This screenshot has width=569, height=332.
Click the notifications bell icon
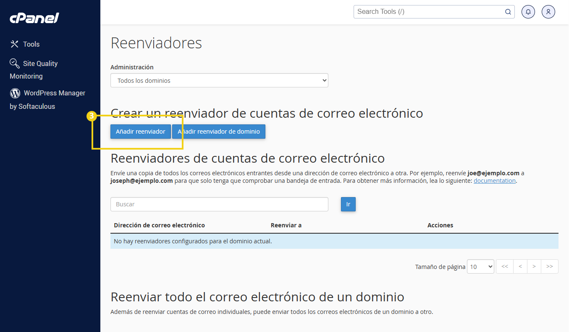coord(528,12)
